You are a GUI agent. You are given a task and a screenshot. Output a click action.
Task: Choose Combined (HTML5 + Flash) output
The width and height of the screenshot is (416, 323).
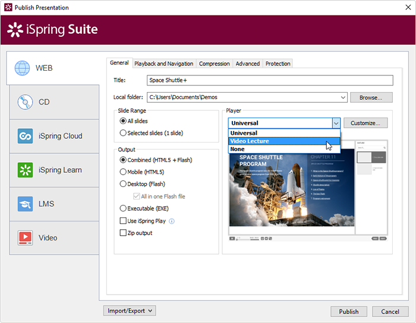[x=123, y=160]
